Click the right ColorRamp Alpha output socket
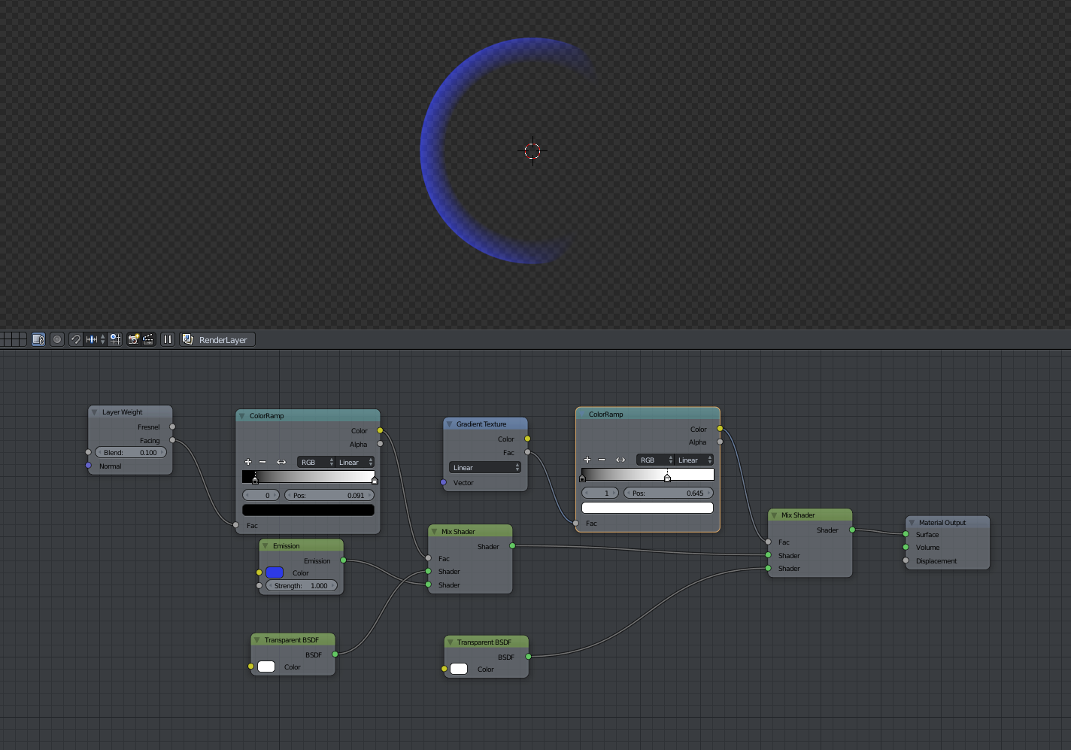Viewport: 1071px width, 750px height. [720, 442]
